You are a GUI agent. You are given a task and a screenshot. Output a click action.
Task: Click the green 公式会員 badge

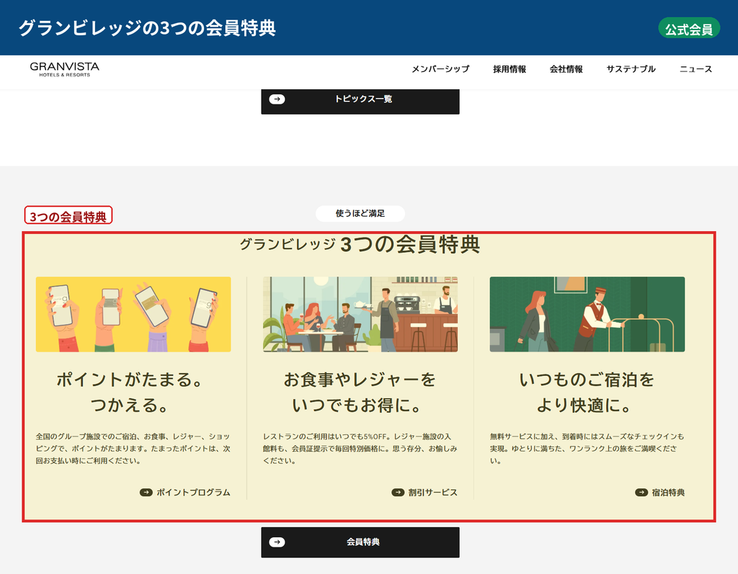(688, 29)
